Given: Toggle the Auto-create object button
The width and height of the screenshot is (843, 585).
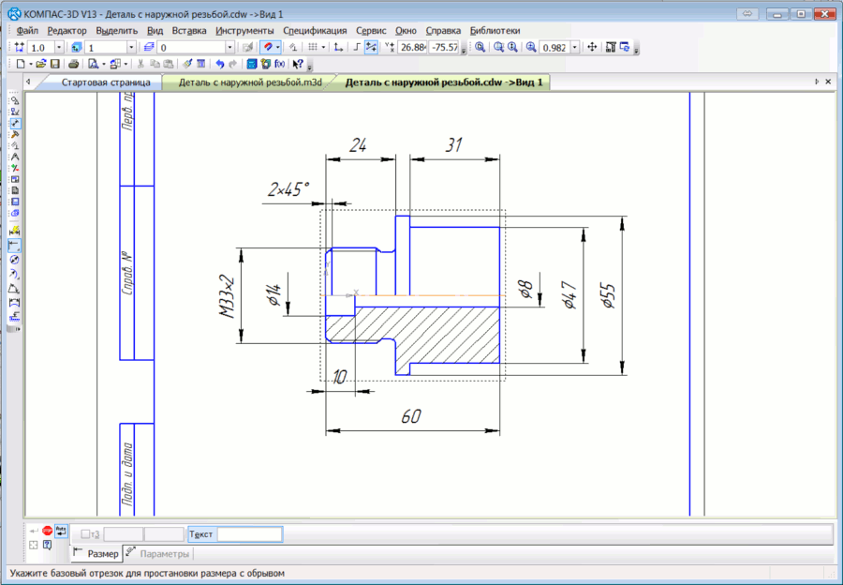Looking at the screenshot, I should point(61,532).
